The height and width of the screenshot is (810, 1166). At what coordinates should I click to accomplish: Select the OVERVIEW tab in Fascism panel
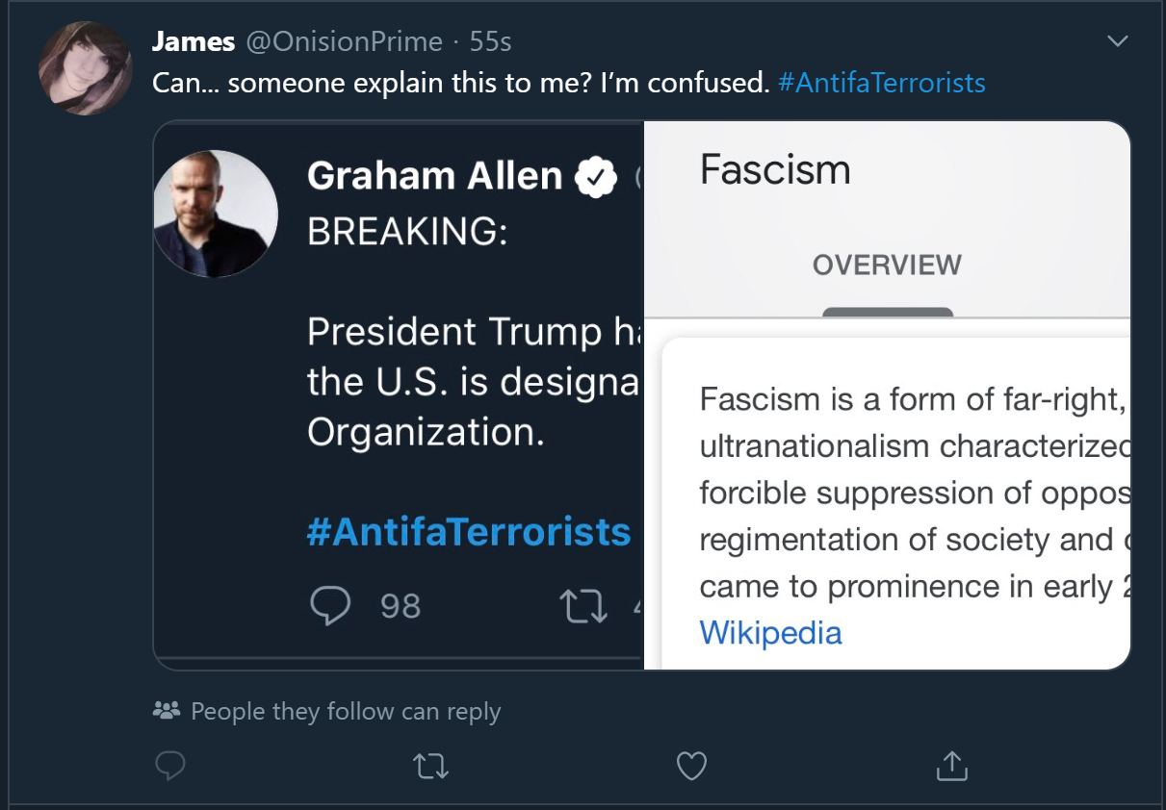point(887,265)
